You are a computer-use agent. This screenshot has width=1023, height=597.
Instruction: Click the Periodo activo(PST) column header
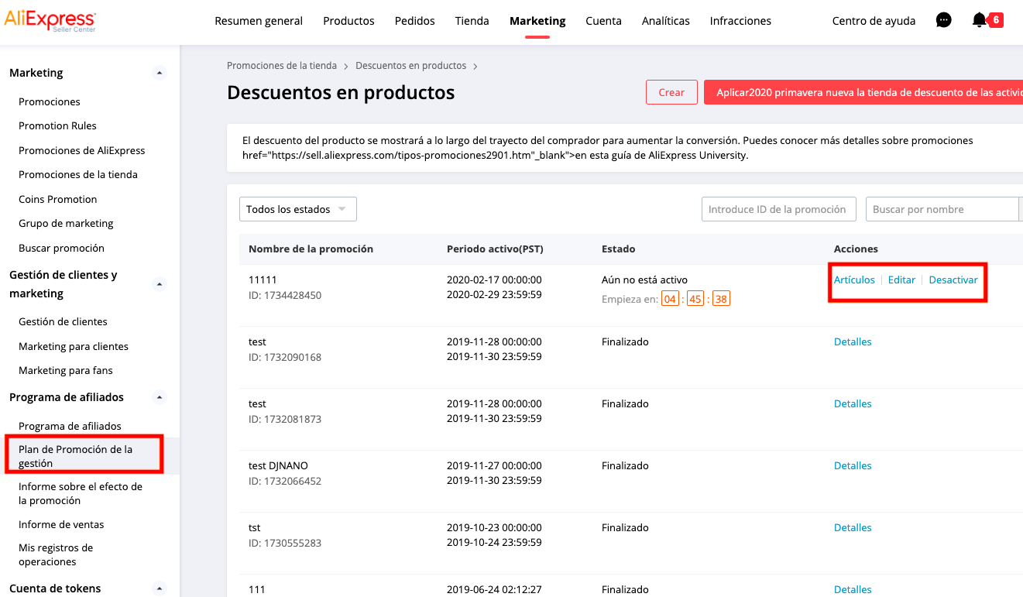pyautogui.click(x=495, y=249)
